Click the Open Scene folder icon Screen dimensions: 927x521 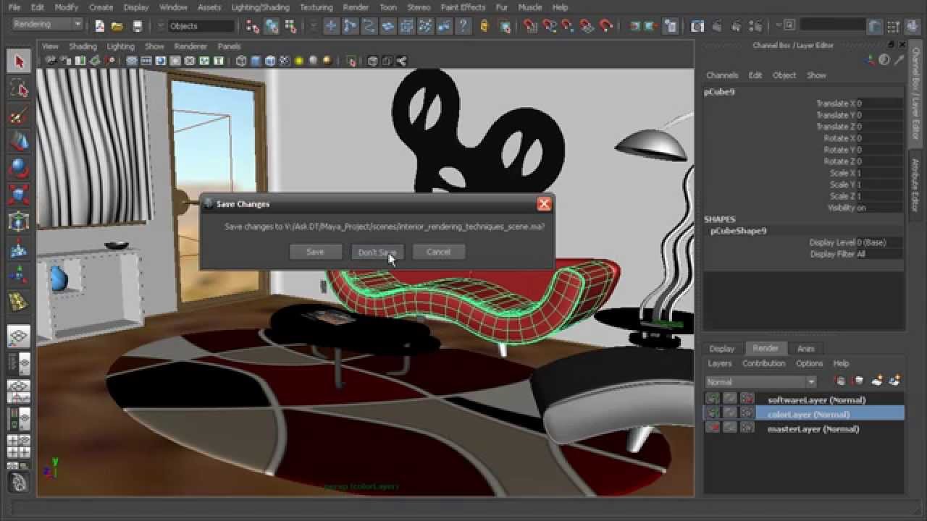point(118,26)
